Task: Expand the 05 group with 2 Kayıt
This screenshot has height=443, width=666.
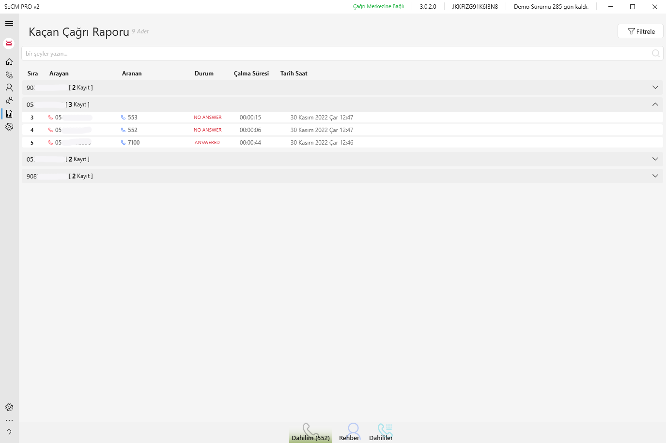Action: tap(655, 159)
